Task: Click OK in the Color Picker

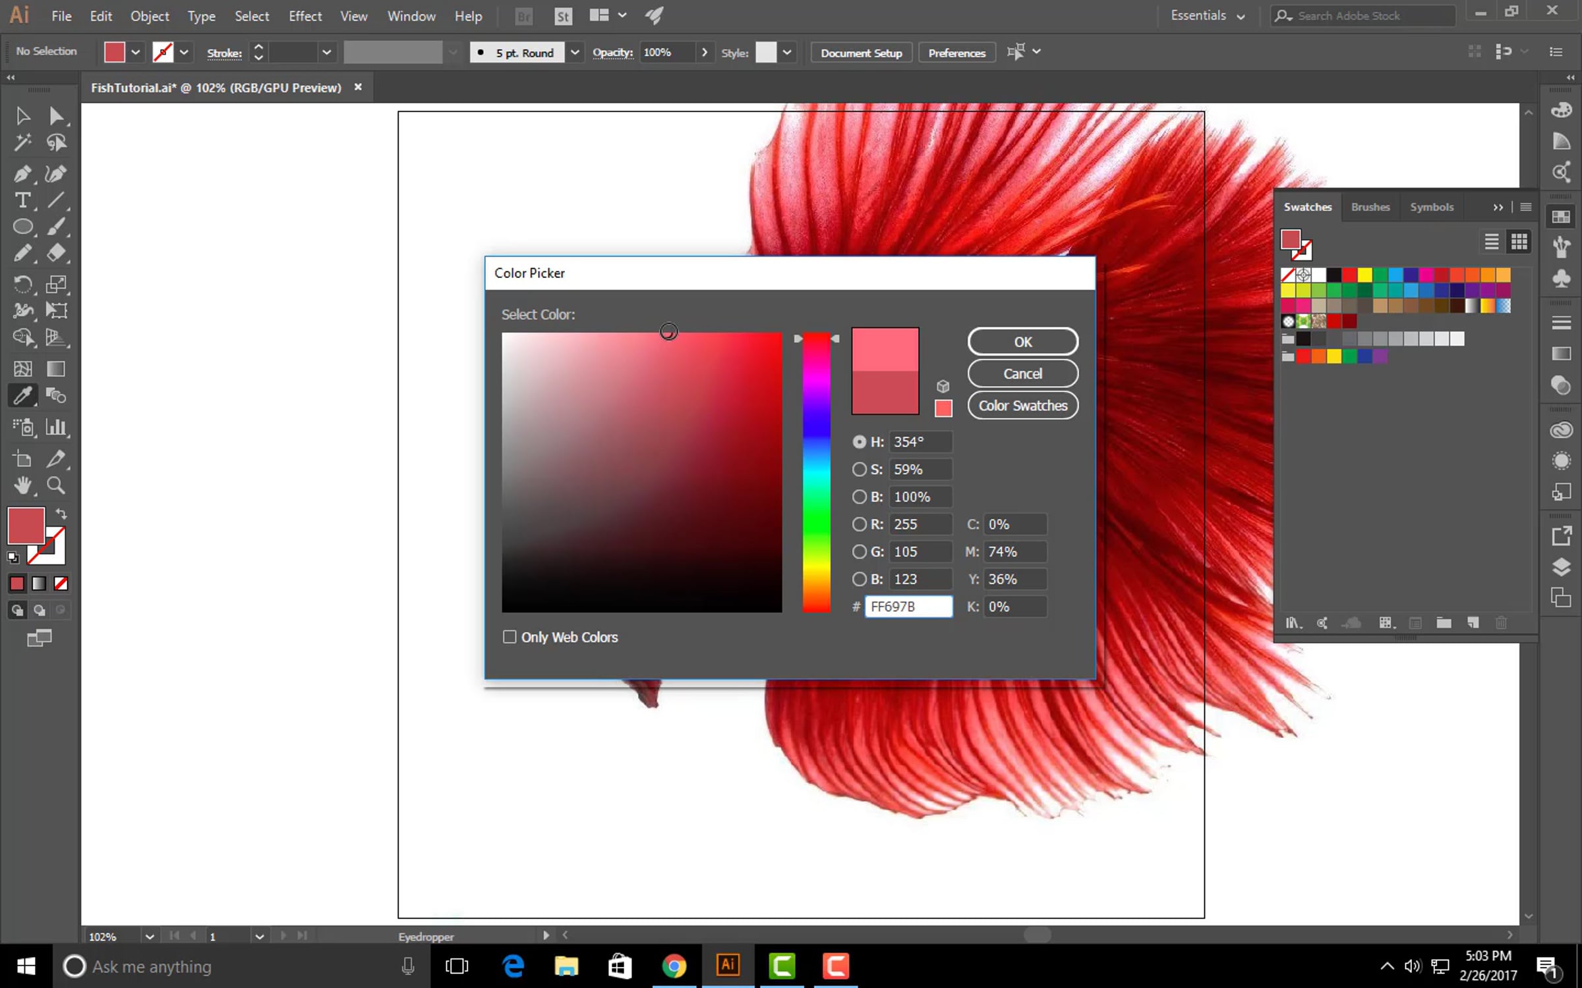Action: pos(1022,342)
